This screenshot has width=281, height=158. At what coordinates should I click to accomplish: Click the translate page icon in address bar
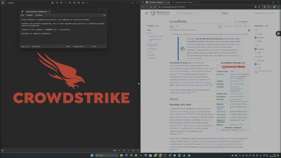pyautogui.click(x=256, y=7)
